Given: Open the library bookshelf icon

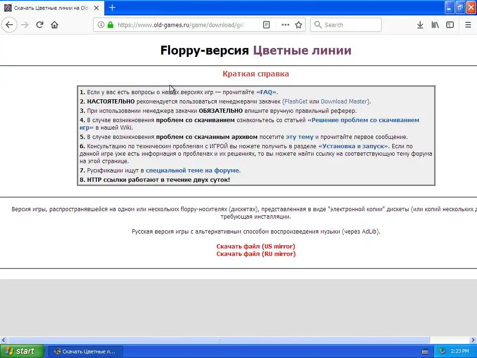Looking at the screenshot, I should pyautogui.click(x=435, y=25).
